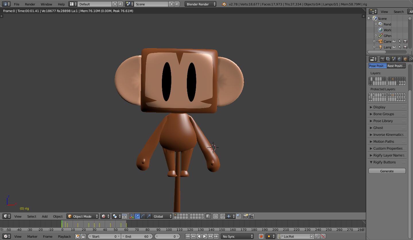The width and height of the screenshot is (413, 240).
Task: Open the Render menu
Action: tap(30, 4)
